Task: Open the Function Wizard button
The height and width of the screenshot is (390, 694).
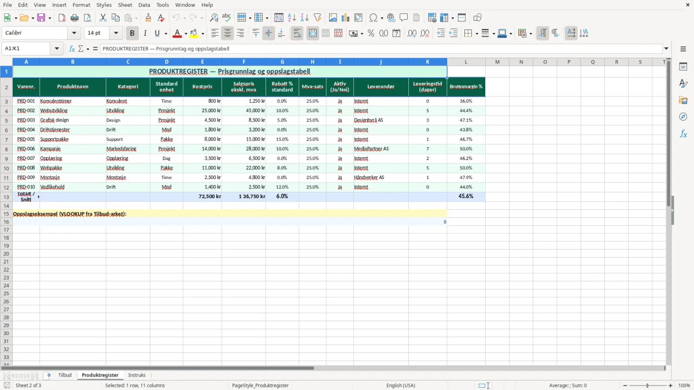Action: (72, 49)
